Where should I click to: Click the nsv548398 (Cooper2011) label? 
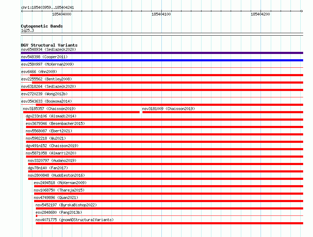click(44, 57)
